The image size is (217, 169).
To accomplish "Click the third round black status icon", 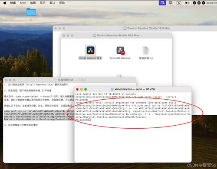I will click(204, 3).
